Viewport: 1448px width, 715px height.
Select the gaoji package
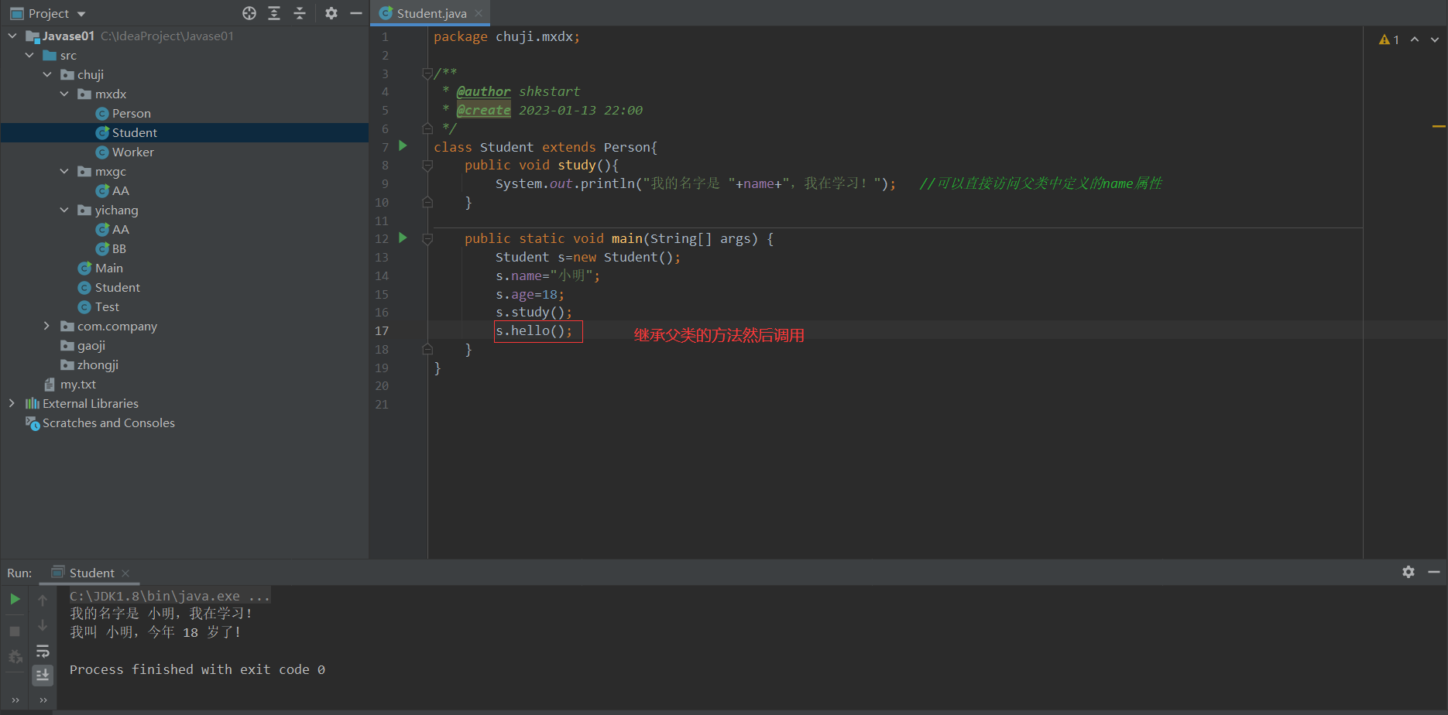tap(83, 345)
